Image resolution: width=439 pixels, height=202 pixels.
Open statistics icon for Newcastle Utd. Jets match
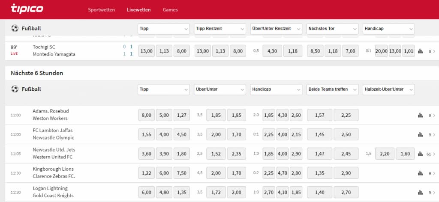point(421,154)
